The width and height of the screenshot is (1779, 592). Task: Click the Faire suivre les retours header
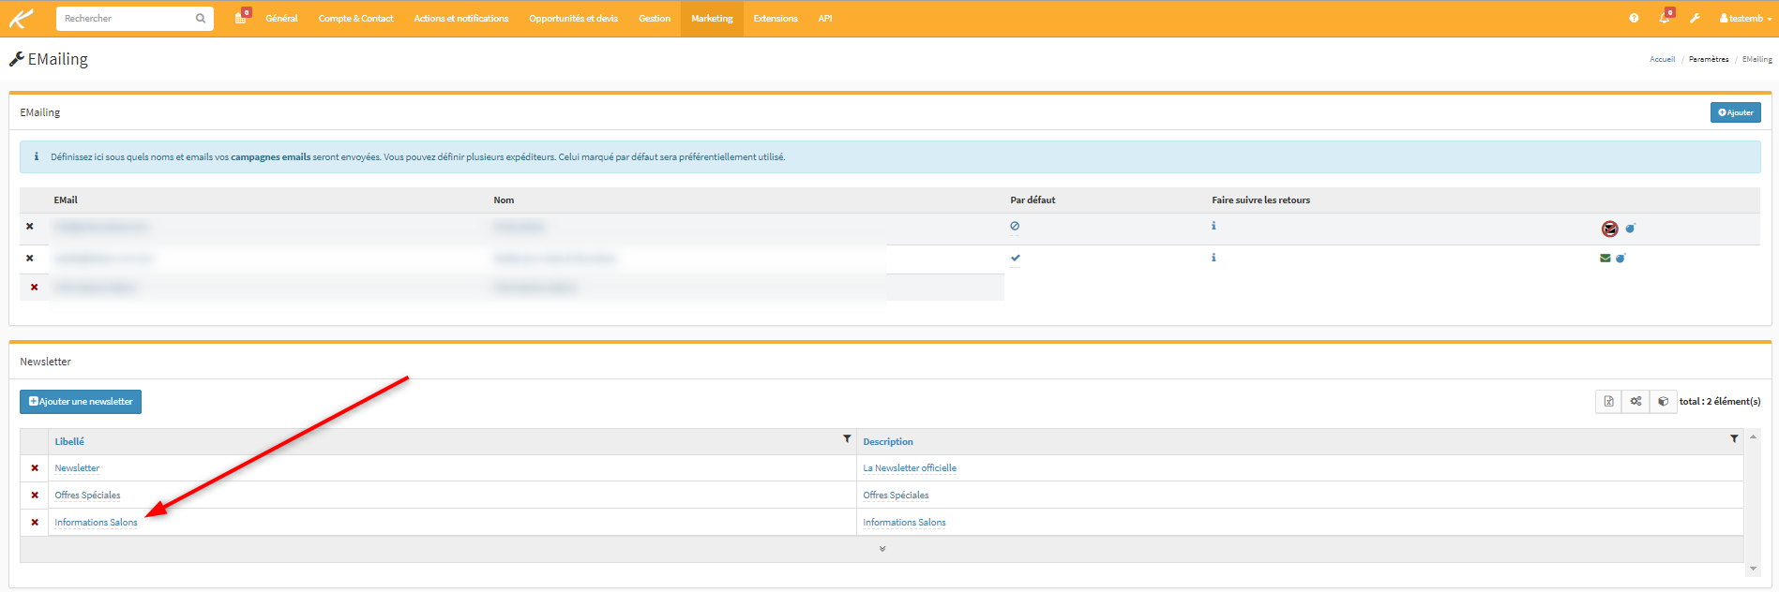pyautogui.click(x=1260, y=200)
